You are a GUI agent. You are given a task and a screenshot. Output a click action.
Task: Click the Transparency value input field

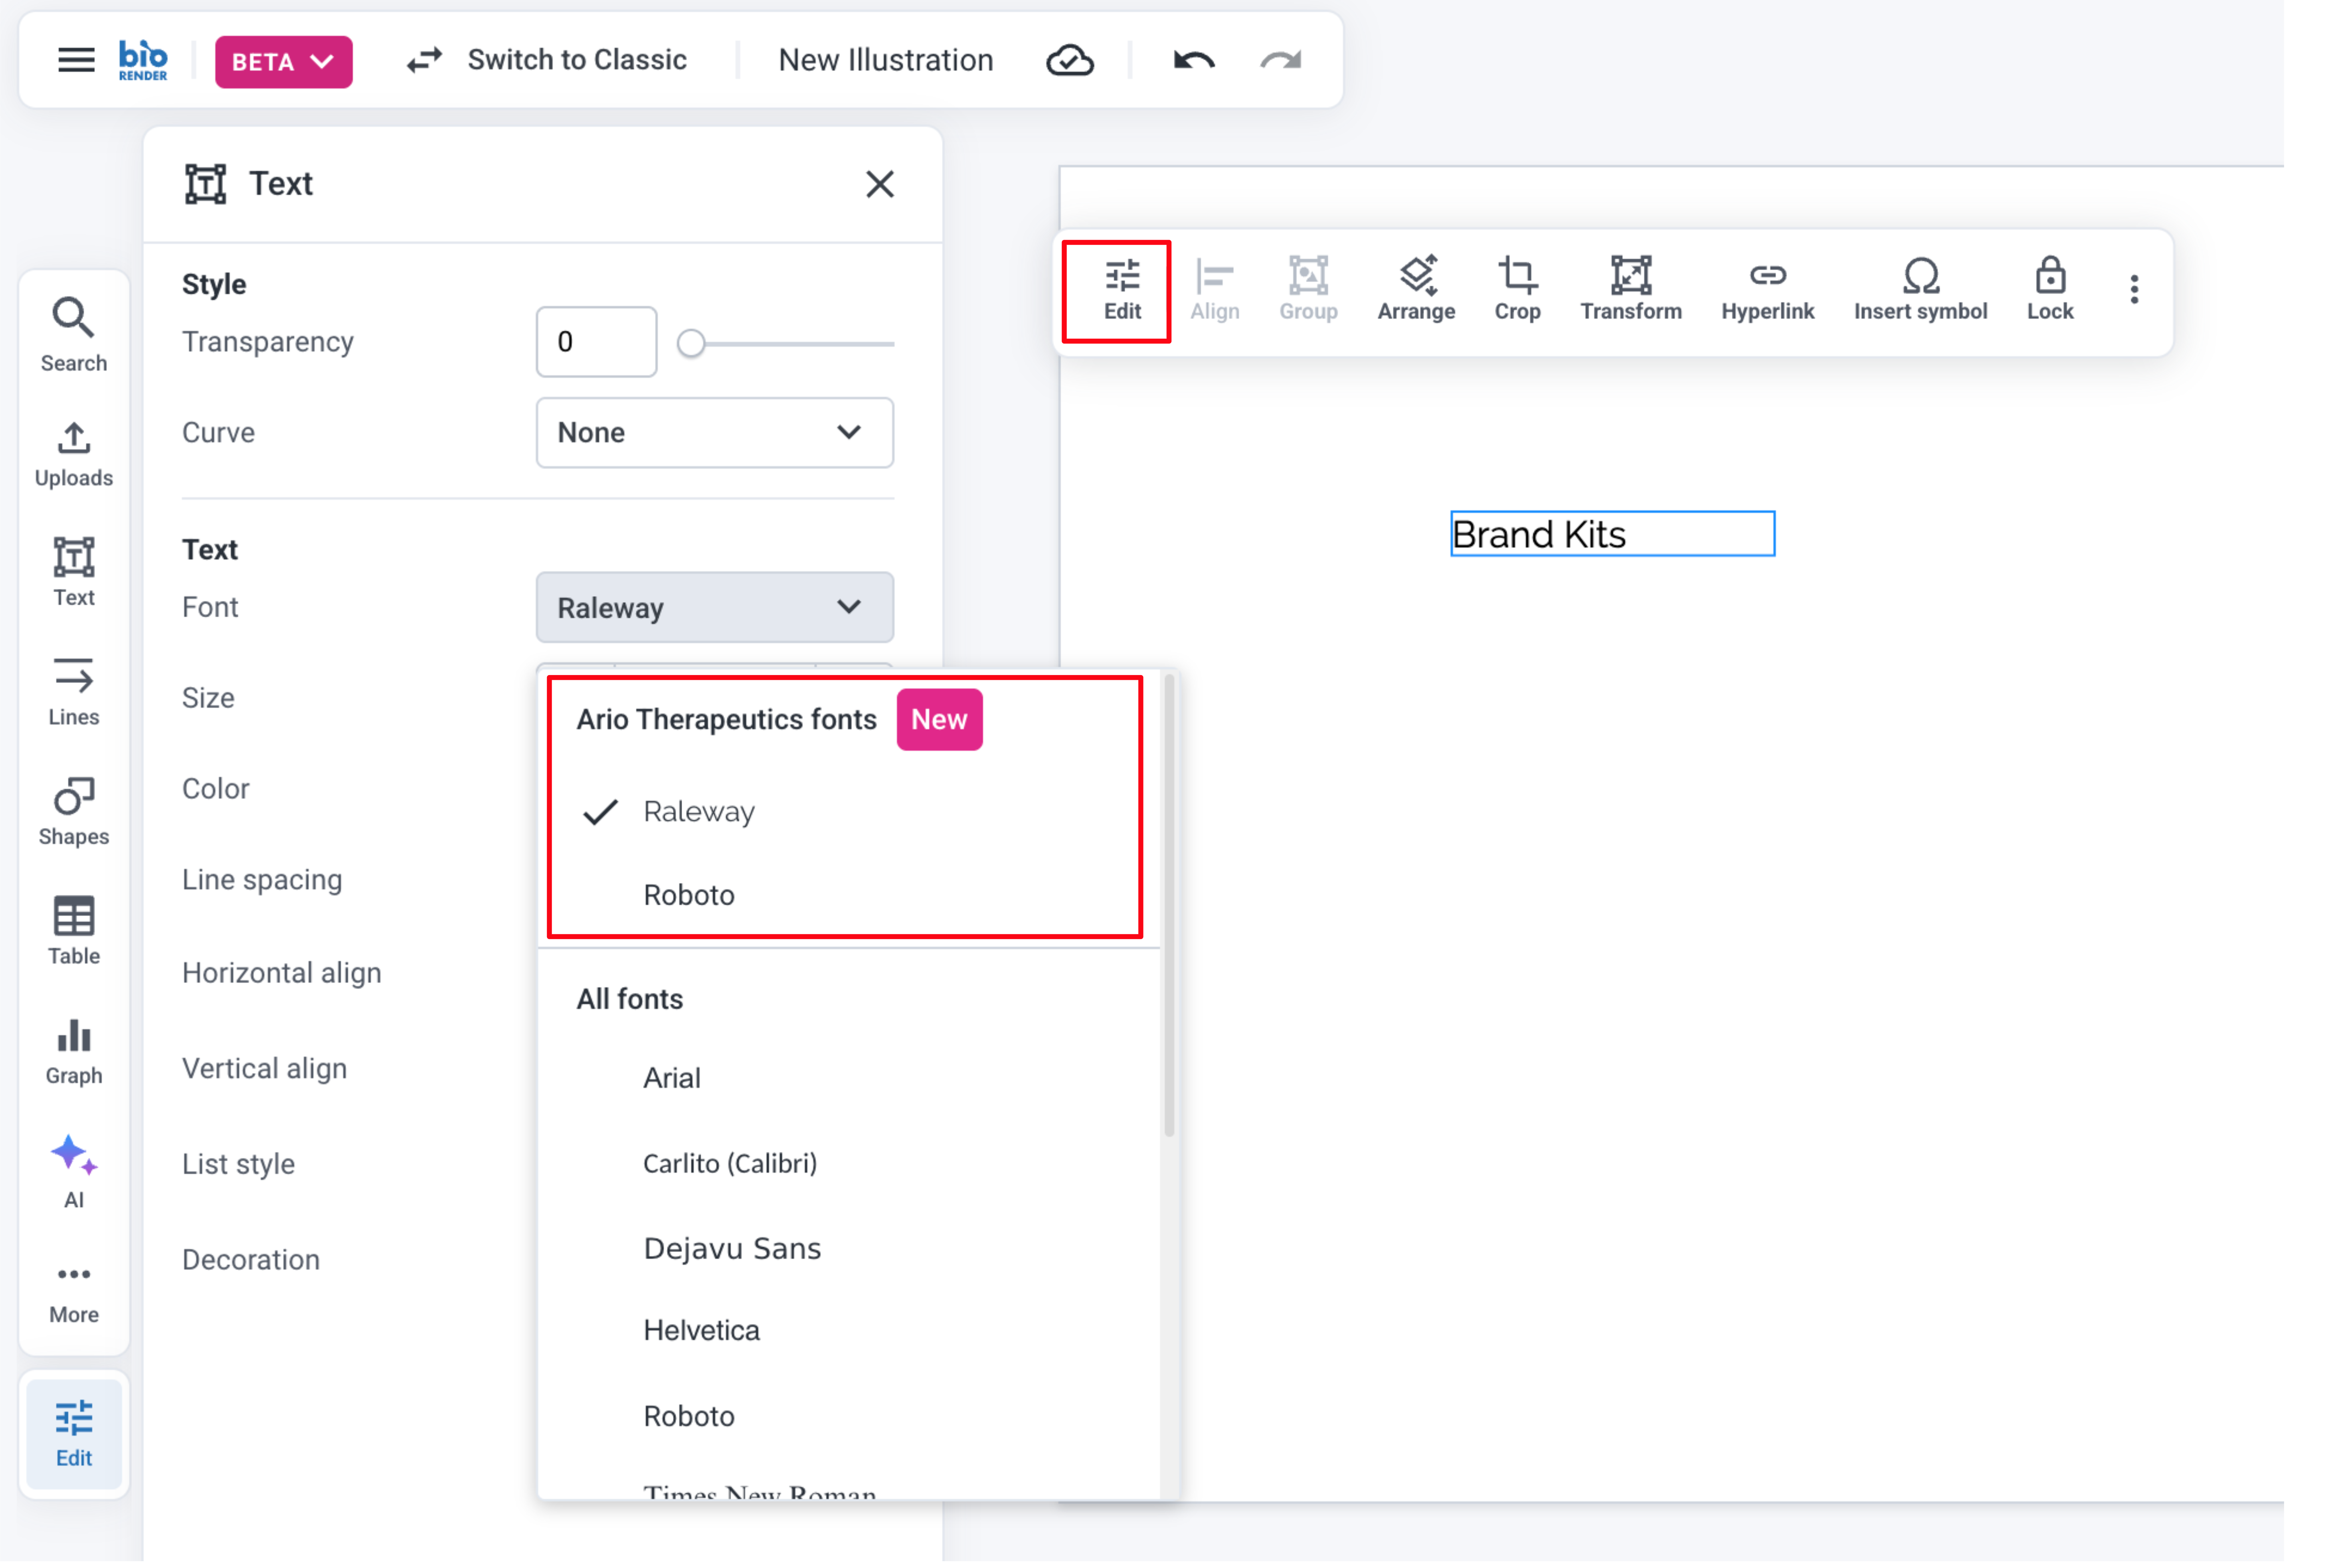(x=596, y=342)
